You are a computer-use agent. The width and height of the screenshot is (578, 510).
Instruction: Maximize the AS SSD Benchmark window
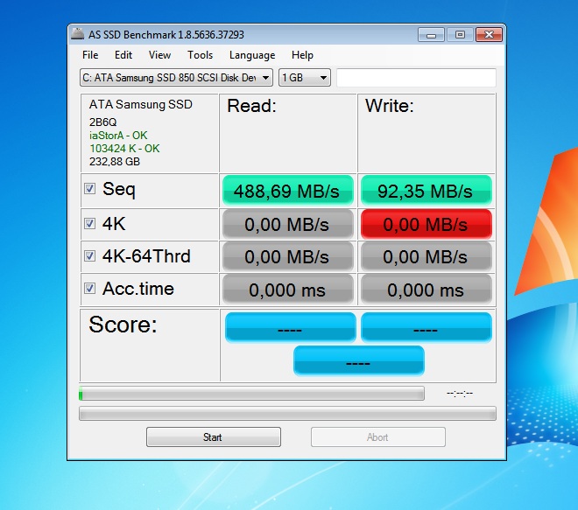tap(460, 35)
